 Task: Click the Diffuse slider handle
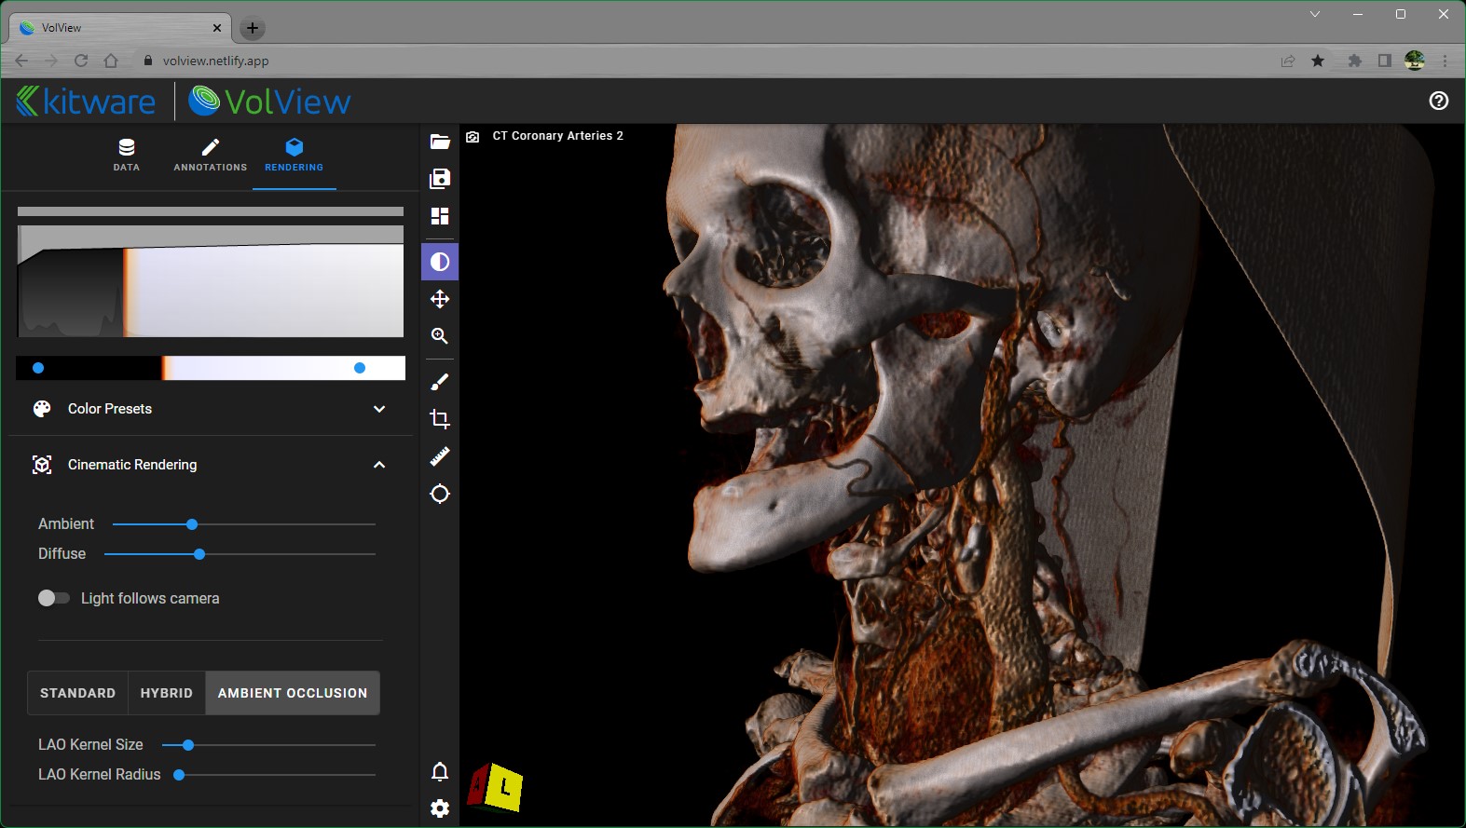[x=199, y=554]
